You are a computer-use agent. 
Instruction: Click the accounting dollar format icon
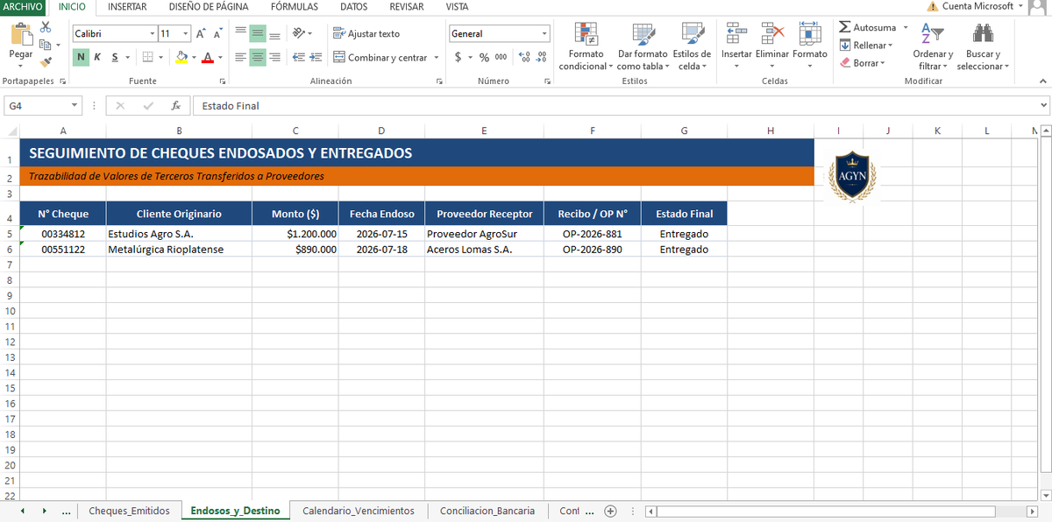point(458,58)
